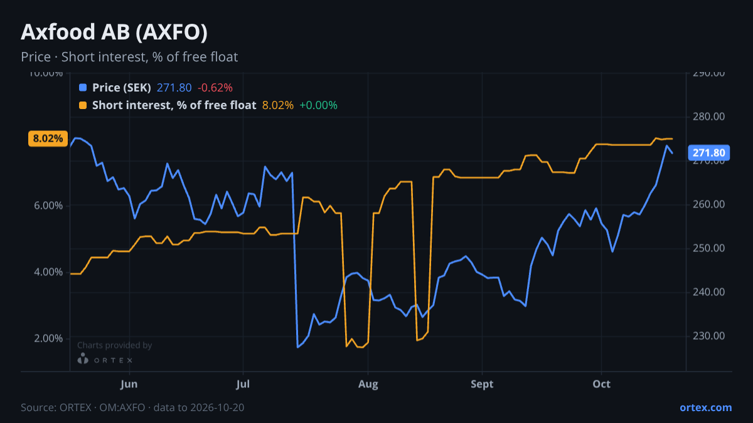
Task: Click the Aug label on time axis
Action: [368, 384]
